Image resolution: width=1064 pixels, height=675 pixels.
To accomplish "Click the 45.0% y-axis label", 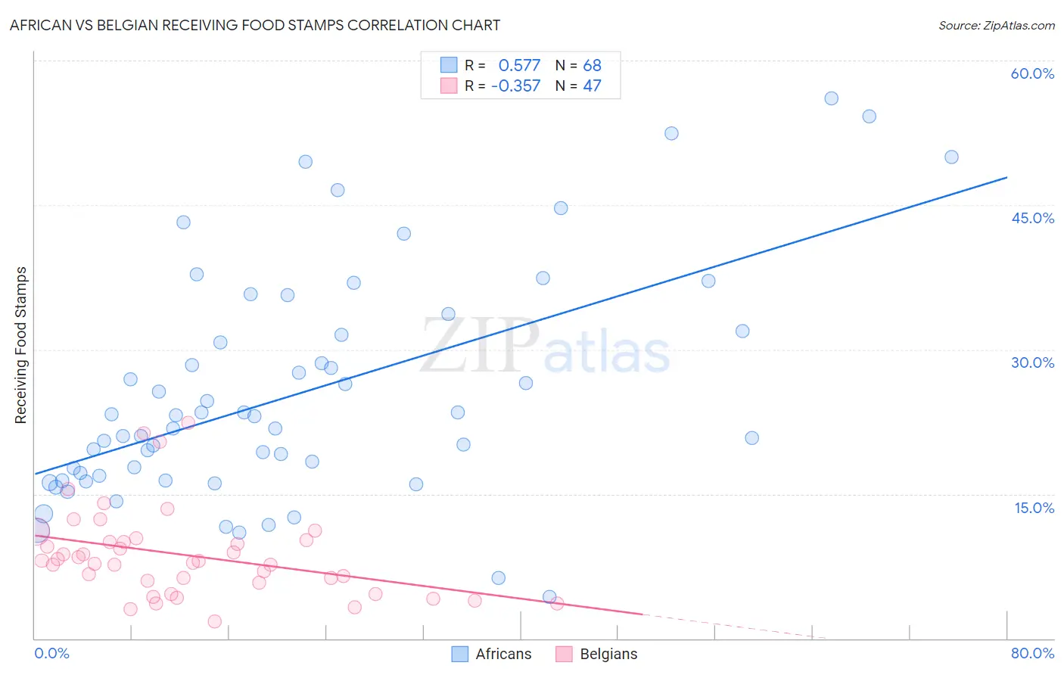I will click(1032, 218).
